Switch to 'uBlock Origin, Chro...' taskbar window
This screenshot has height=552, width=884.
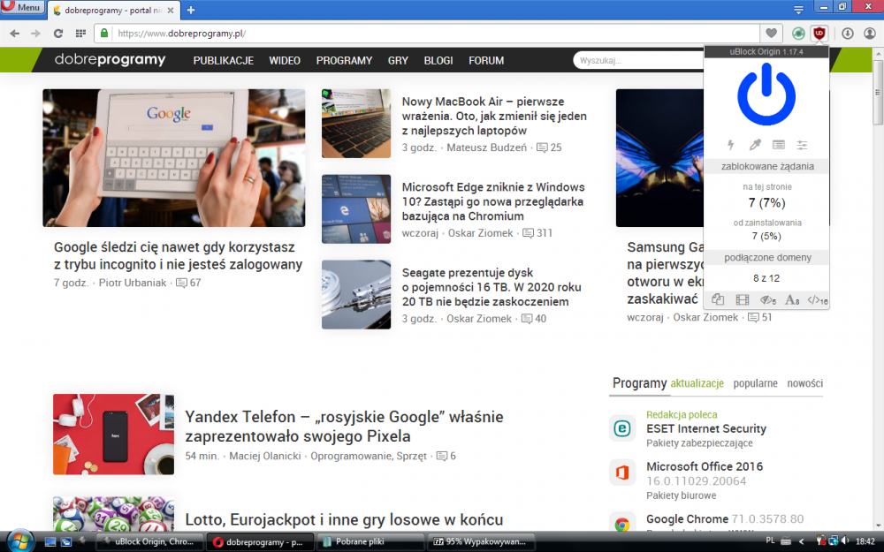coord(148,542)
